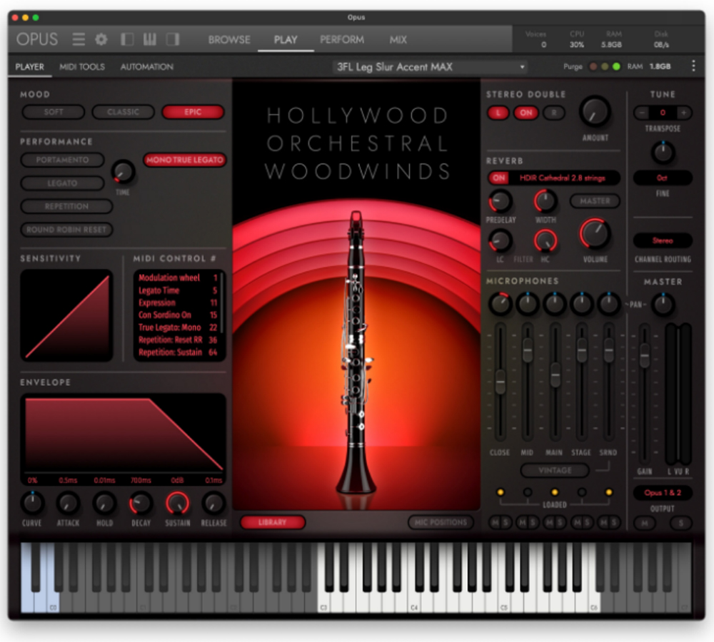Toggle Mono True Legato

tap(184, 160)
